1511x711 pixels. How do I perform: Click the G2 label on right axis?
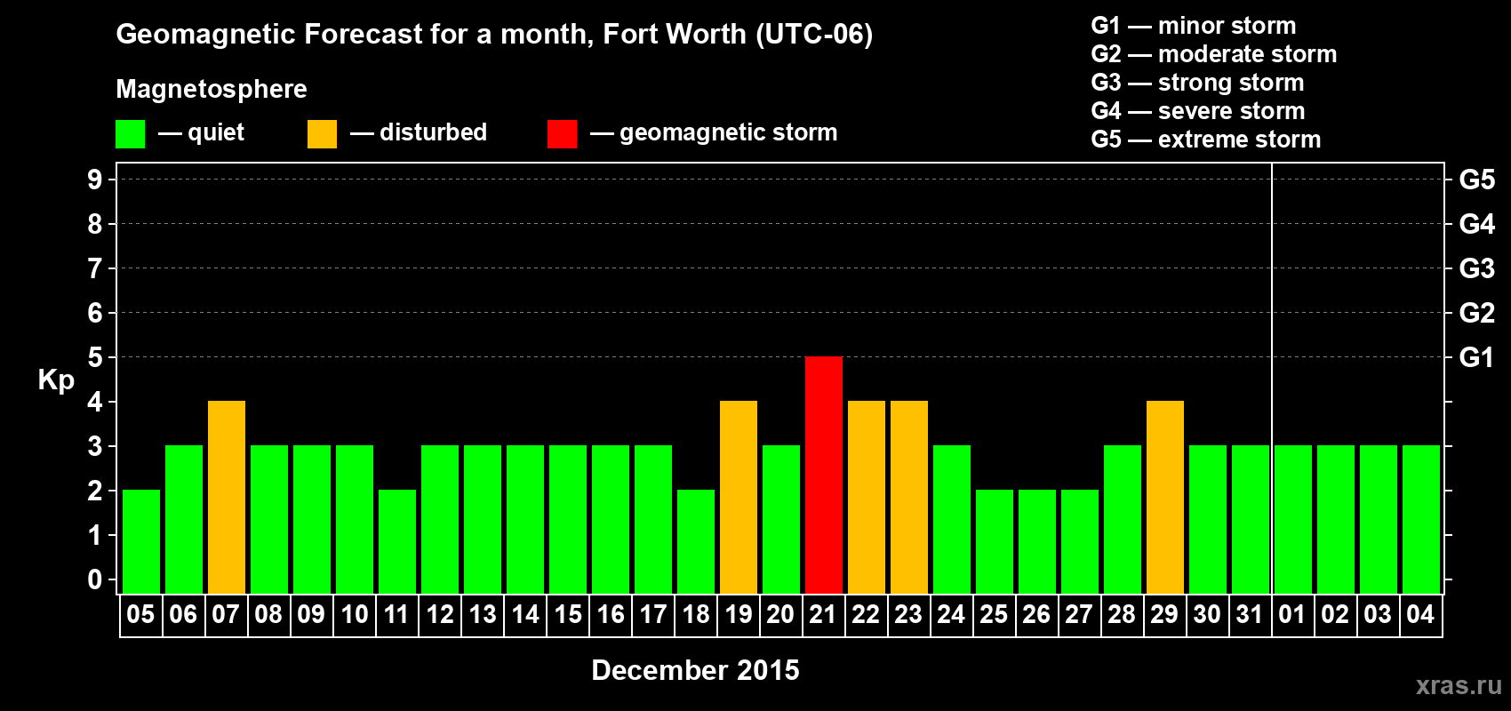pyautogui.click(x=1476, y=313)
